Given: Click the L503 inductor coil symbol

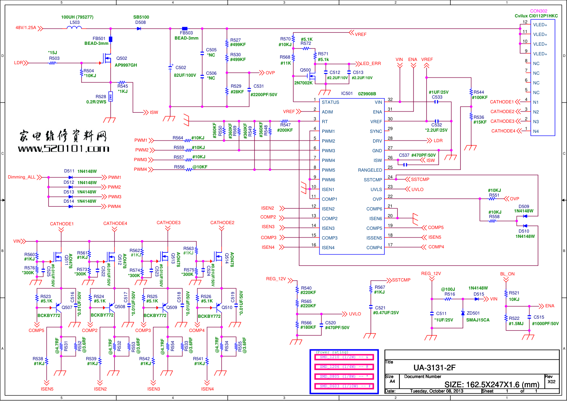Looking at the screenshot, I should tap(74, 27).
